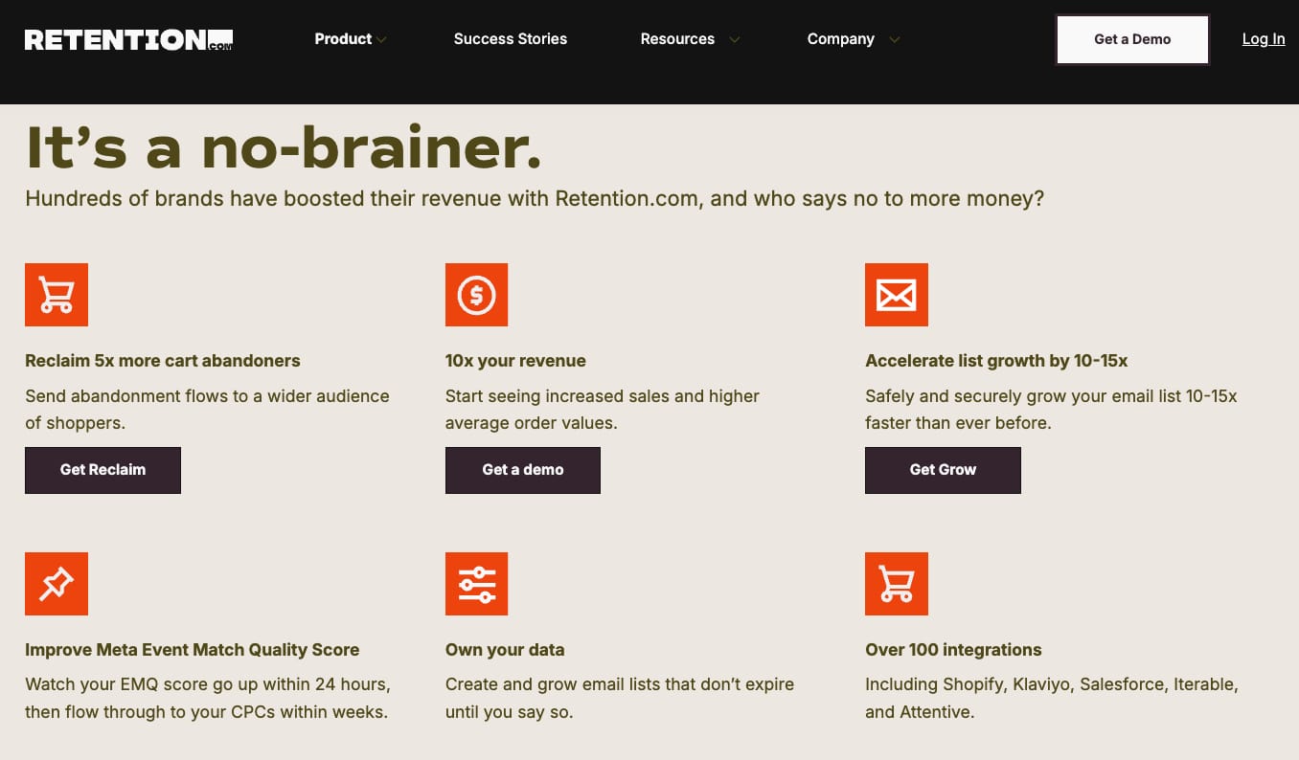
Task: Click the cart icon above Over 100 integrations
Action: pyautogui.click(x=896, y=584)
